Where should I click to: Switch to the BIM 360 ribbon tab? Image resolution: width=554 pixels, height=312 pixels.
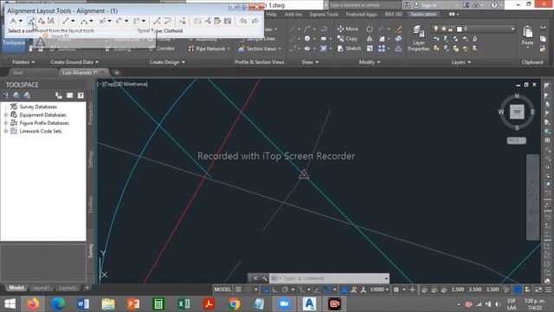coord(394,14)
